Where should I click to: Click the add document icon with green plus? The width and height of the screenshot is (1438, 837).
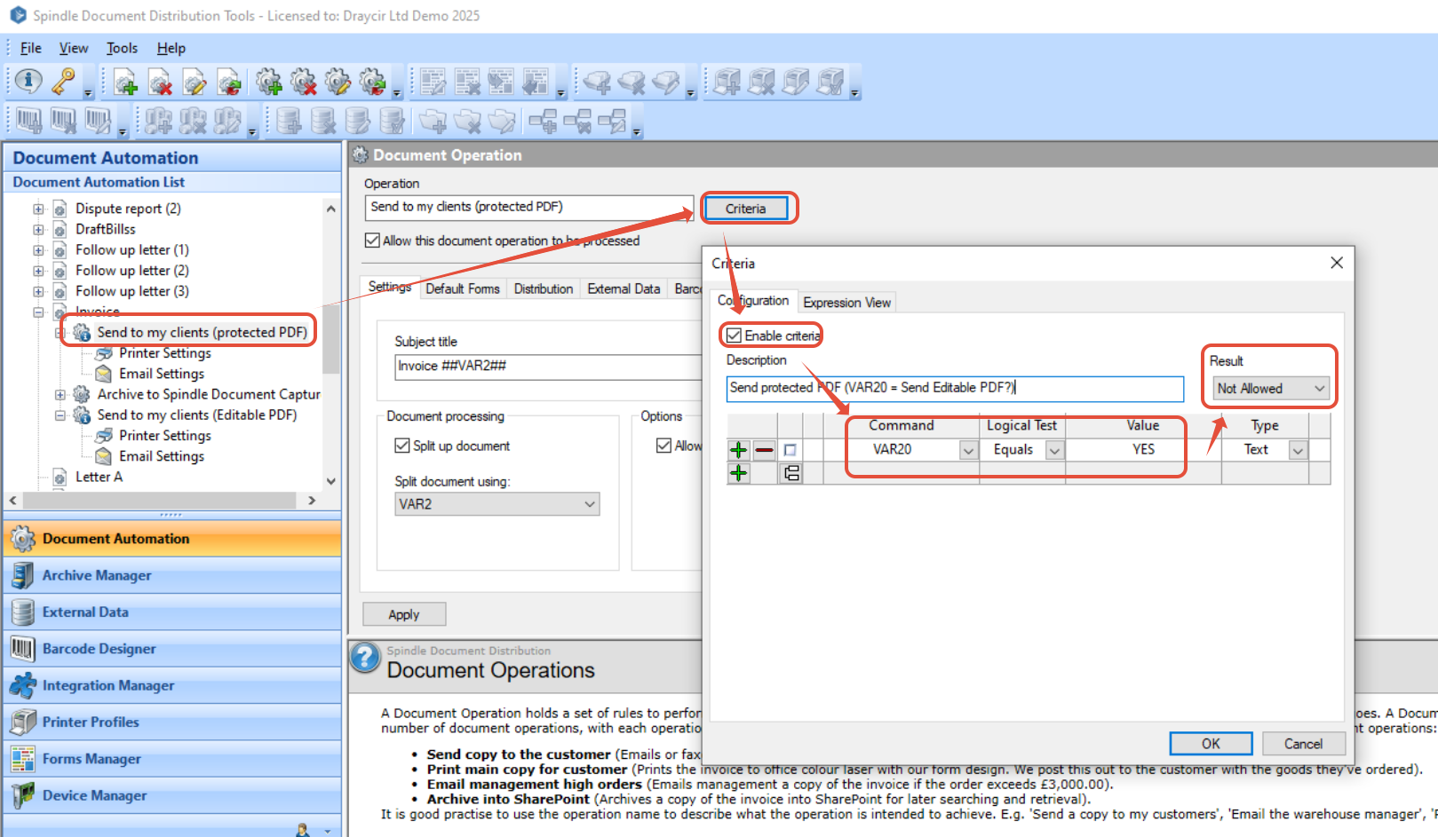126,83
